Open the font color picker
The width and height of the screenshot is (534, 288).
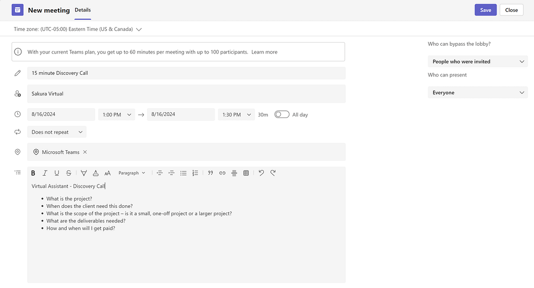click(x=95, y=173)
